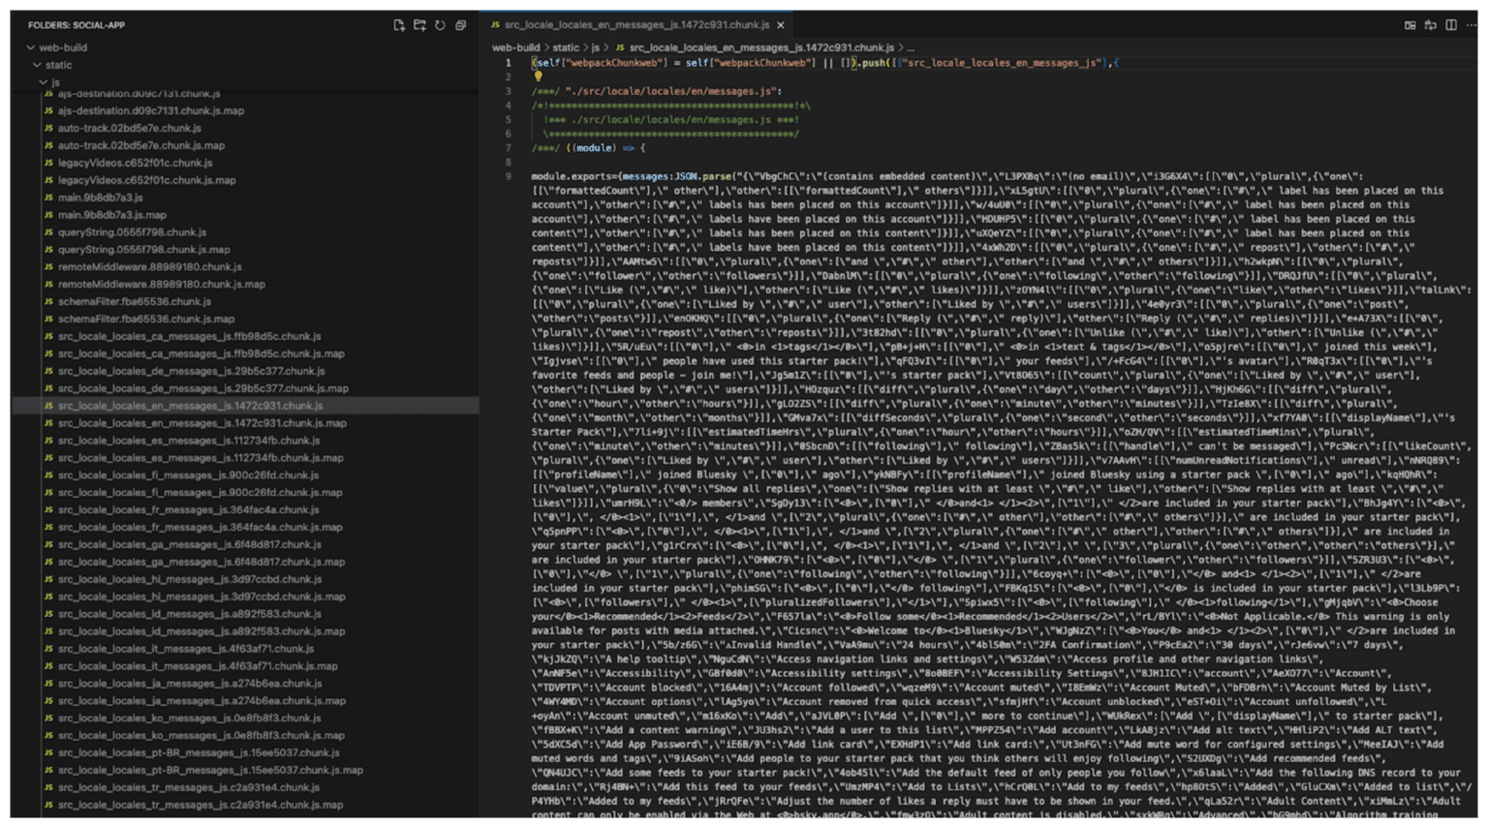Click the JS icon on the active editor tab
This screenshot has width=1488, height=828.
coord(495,24)
